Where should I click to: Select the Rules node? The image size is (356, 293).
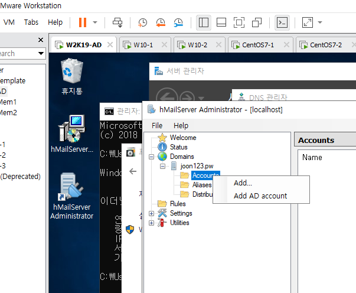point(178,204)
